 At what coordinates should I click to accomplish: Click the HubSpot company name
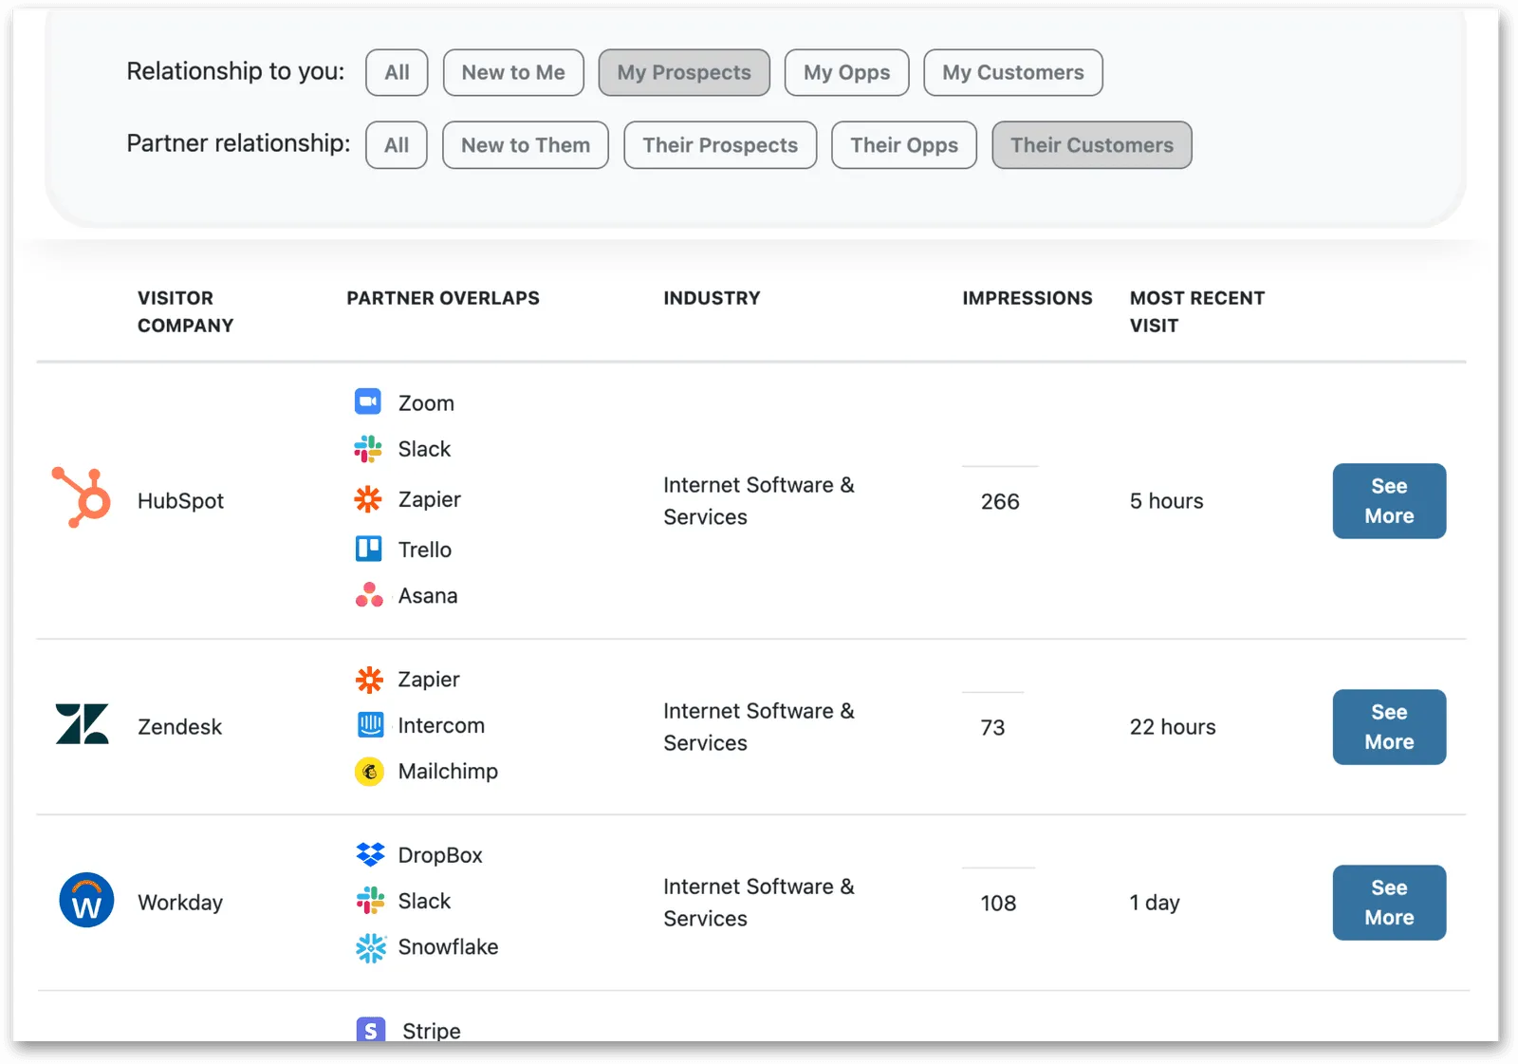pos(180,501)
